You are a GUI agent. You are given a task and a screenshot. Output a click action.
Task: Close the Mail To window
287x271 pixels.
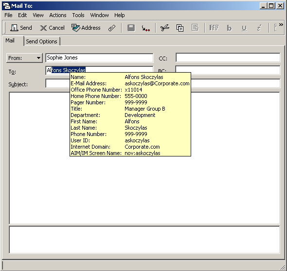point(280,6)
